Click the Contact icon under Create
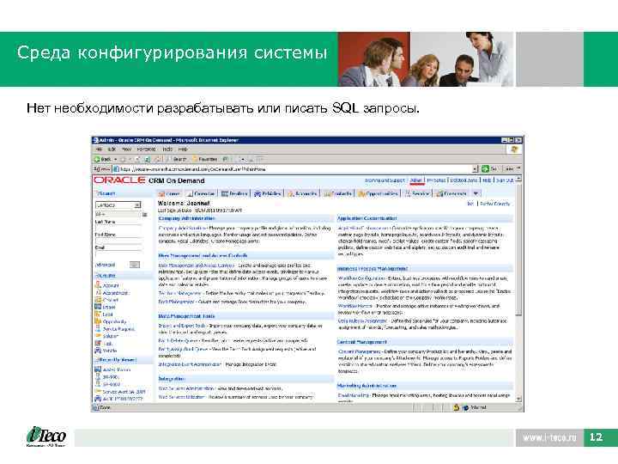618x464 pixels. click(98, 300)
